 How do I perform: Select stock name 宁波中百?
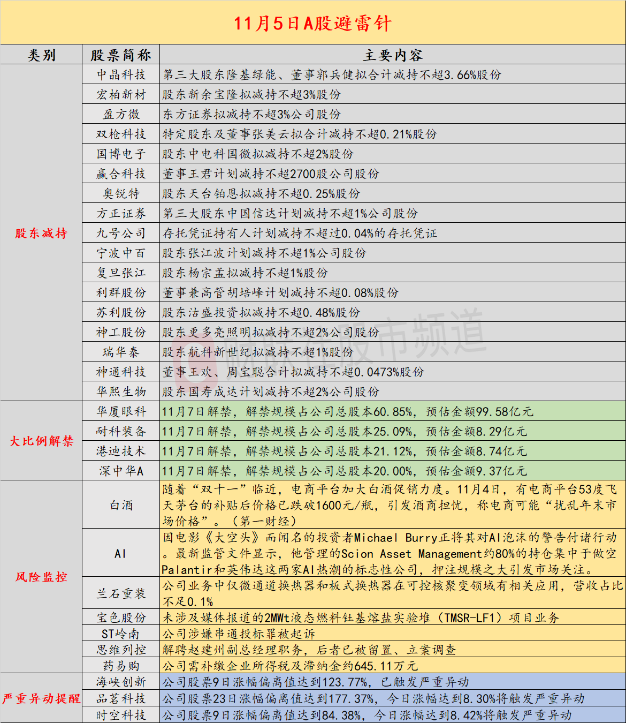121,253
